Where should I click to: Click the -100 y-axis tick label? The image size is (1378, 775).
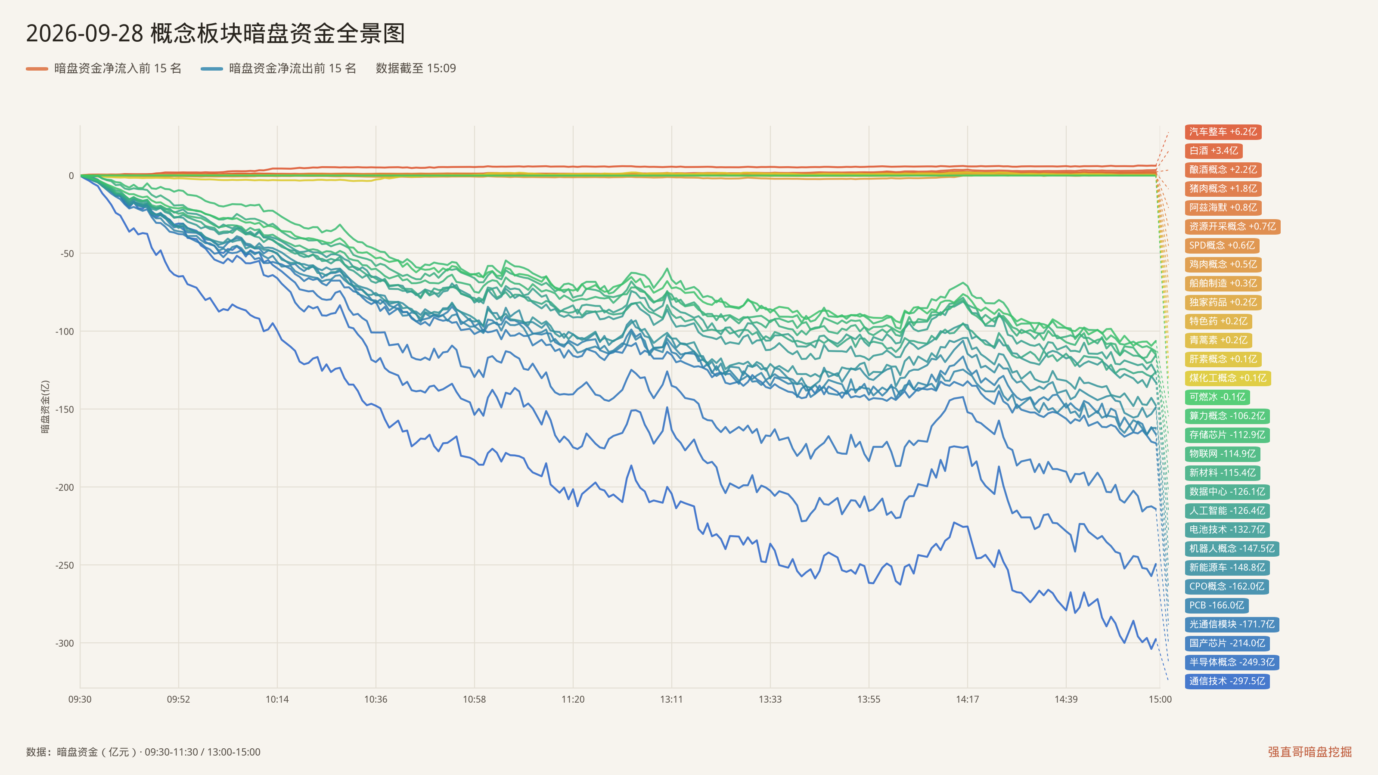(x=65, y=332)
